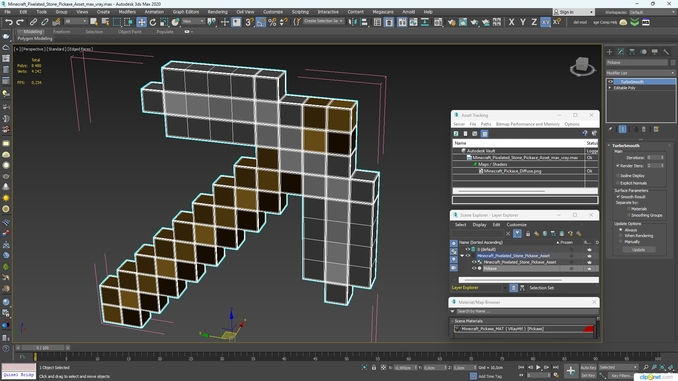
Task: Collapse Minecraft_Pixelated_Stone_Pickaxe_Asset layer
Action: [x=462, y=256]
